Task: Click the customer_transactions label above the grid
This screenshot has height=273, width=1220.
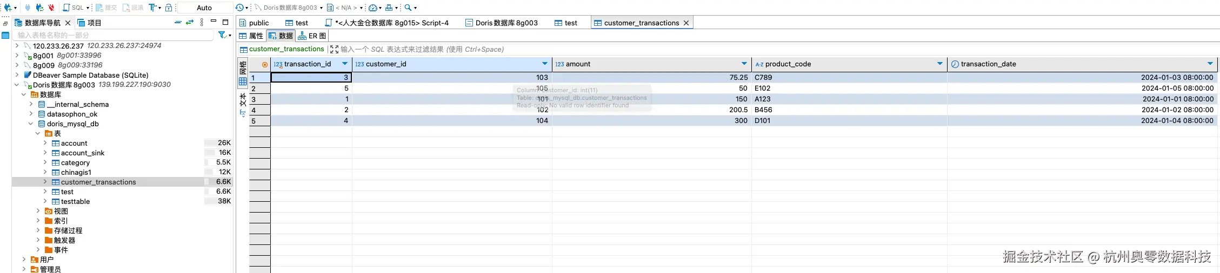Action: click(x=286, y=49)
